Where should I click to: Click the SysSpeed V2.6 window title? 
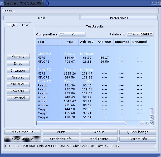[22, 3]
